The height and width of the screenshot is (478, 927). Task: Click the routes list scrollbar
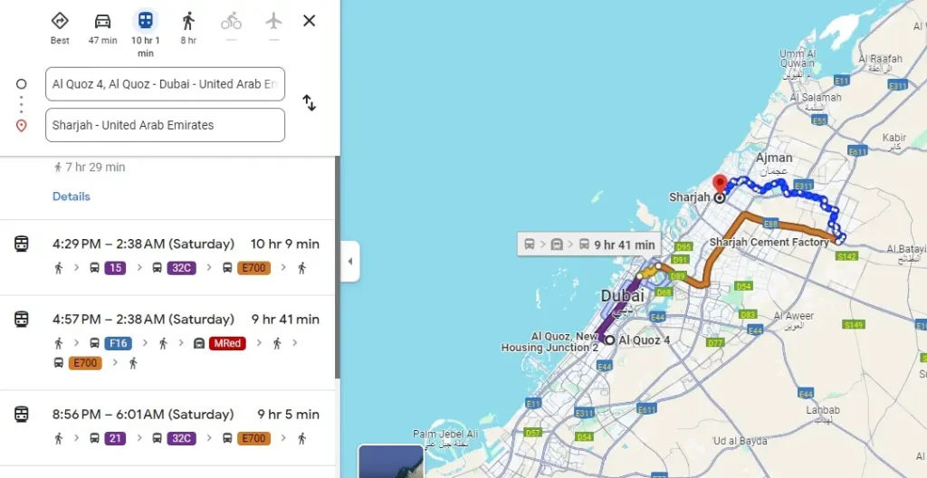coord(338,267)
